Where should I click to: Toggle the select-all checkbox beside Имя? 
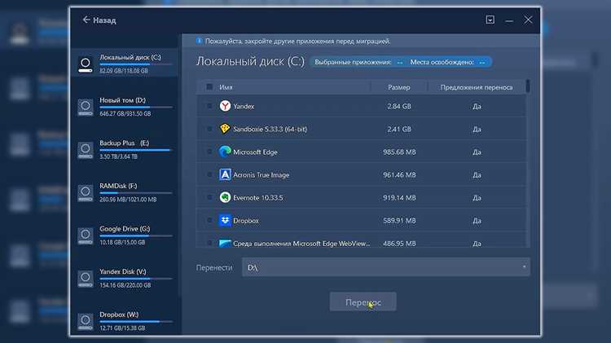click(209, 87)
